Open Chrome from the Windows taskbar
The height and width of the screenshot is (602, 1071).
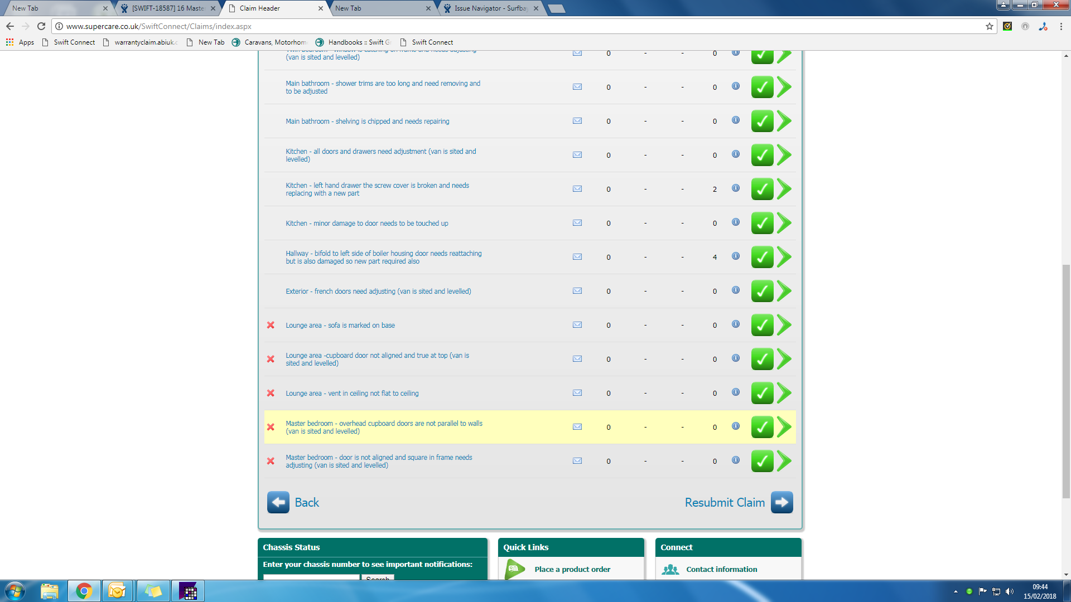tap(84, 591)
